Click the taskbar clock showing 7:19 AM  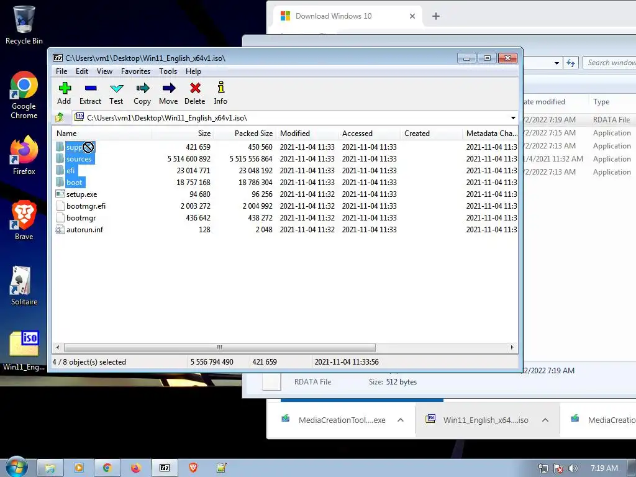(x=604, y=468)
